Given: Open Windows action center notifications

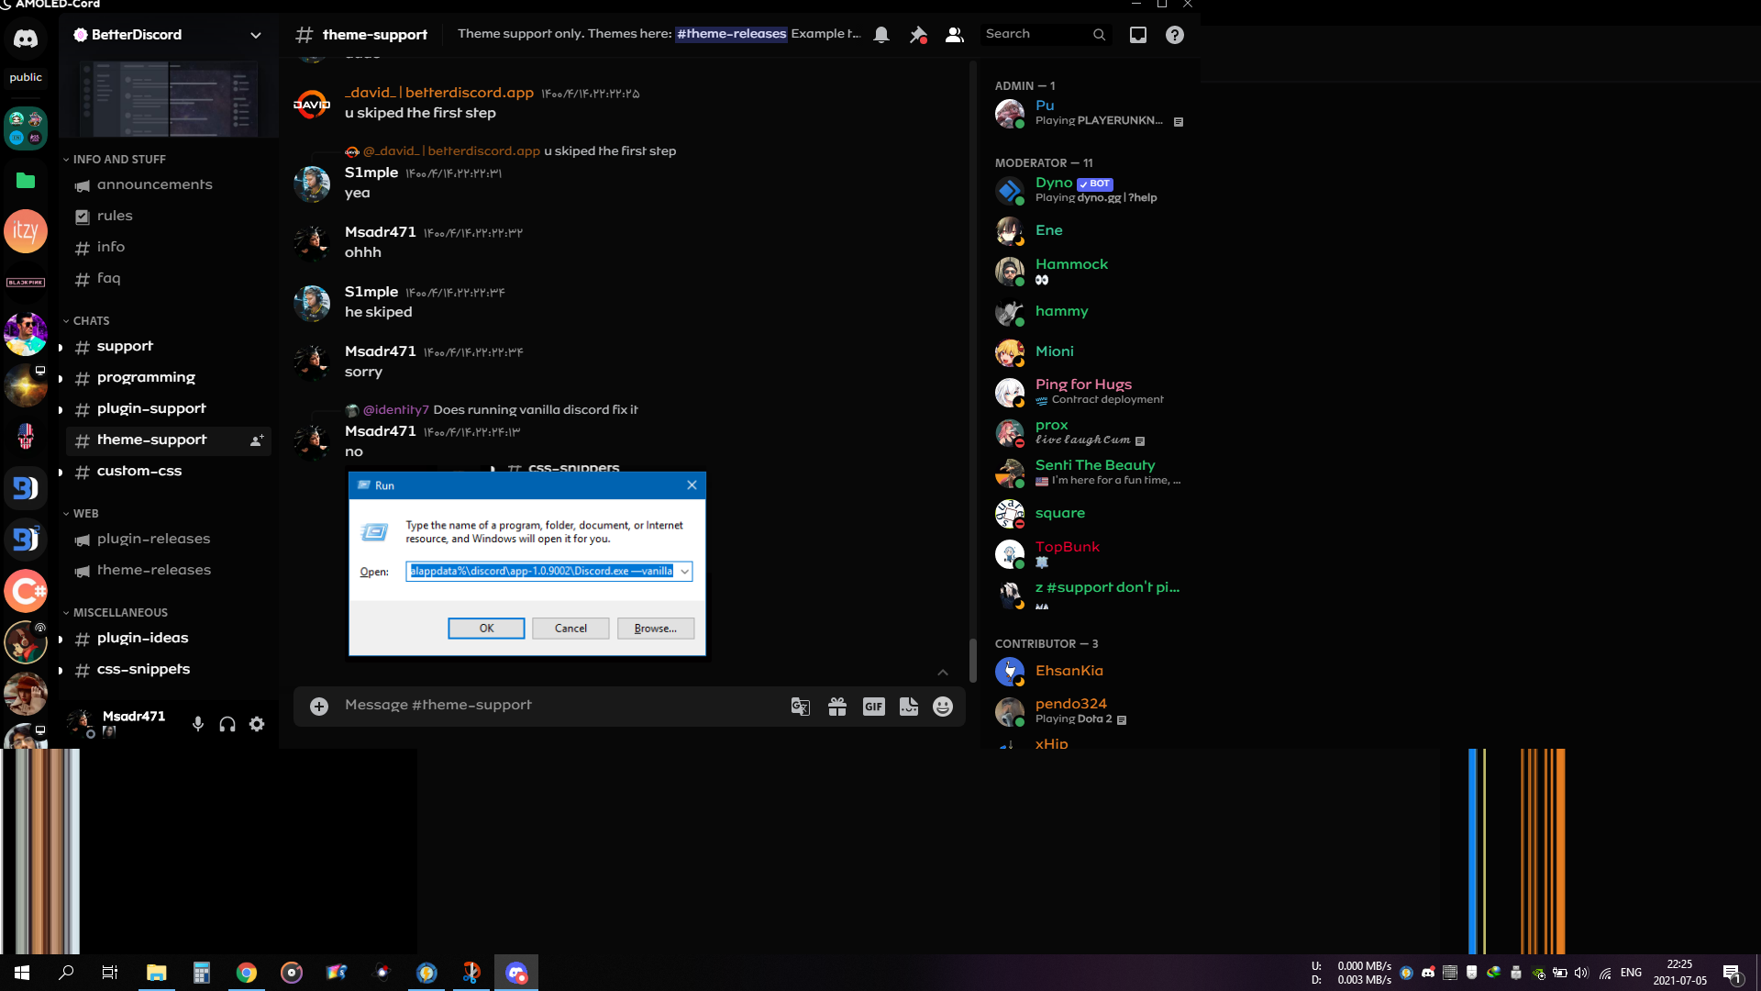Looking at the screenshot, I should click(1732, 974).
